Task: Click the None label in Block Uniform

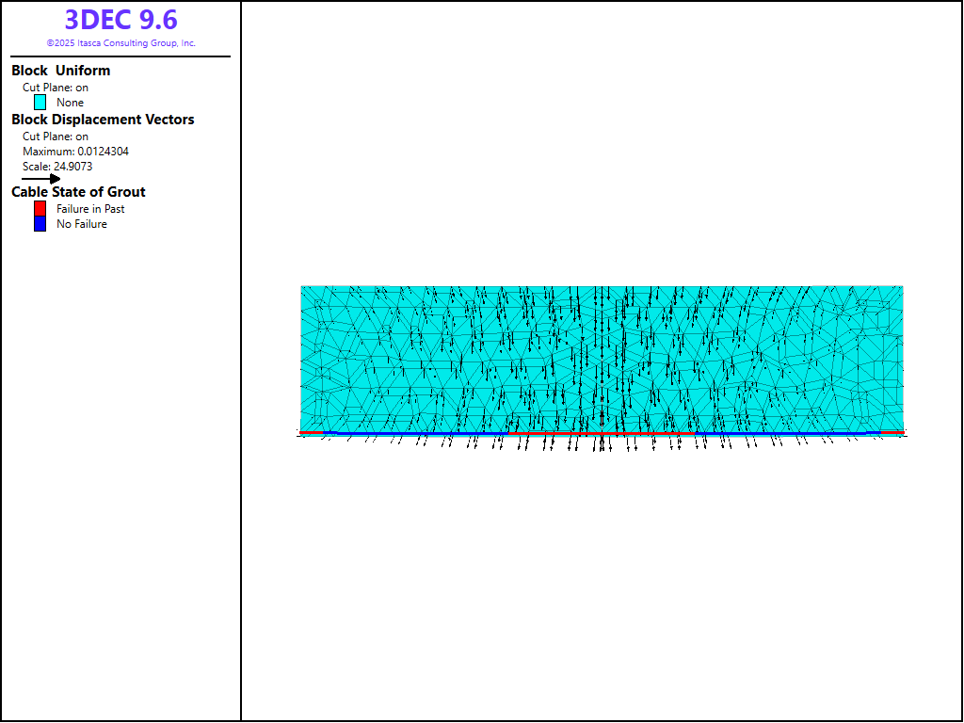Action: pos(70,103)
